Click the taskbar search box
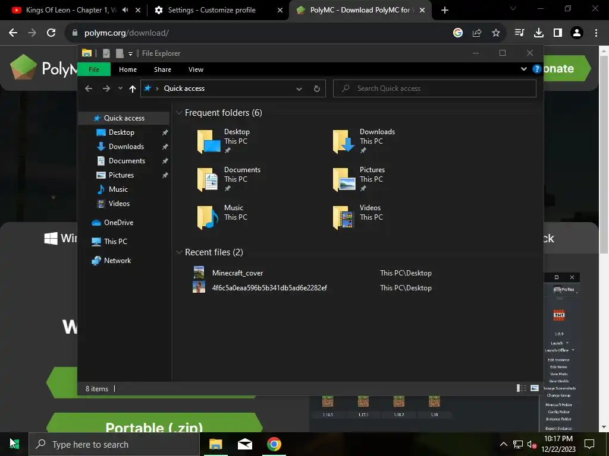The height and width of the screenshot is (456, 609). [x=114, y=444]
